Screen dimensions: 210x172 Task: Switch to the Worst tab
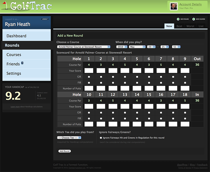[190, 26]
